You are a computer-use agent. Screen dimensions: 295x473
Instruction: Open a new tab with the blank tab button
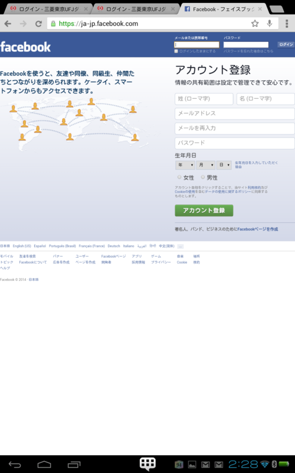pyautogui.click(x=277, y=9)
